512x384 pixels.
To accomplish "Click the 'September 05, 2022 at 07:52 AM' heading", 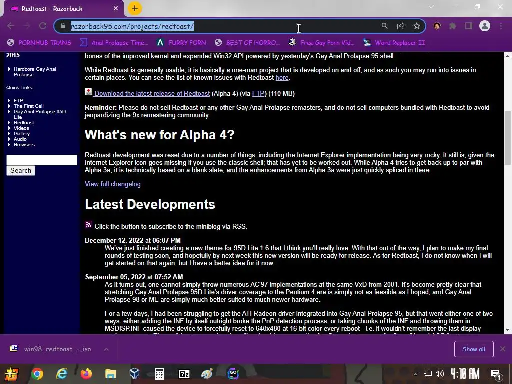I will [x=134, y=277].
